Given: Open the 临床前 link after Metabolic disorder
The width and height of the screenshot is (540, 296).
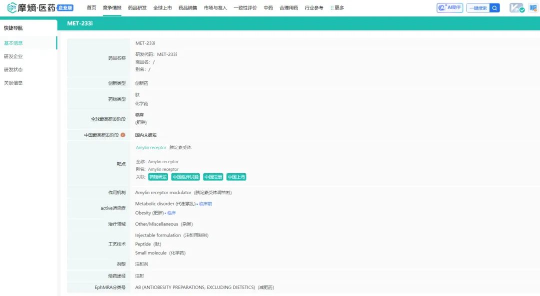Looking at the screenshot, I should point(205,204).
